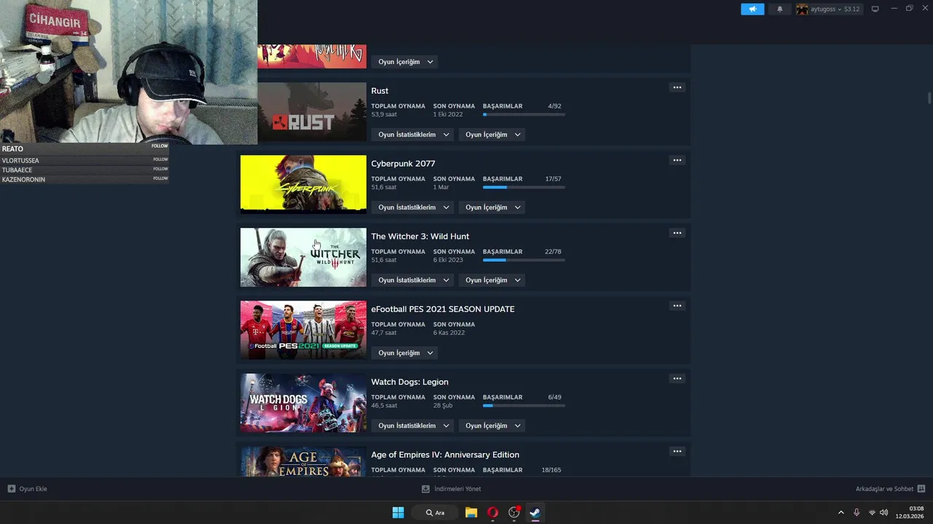Open Cyberpunk 2077 title link
This screenshot has height=524, width=933.
403,164
